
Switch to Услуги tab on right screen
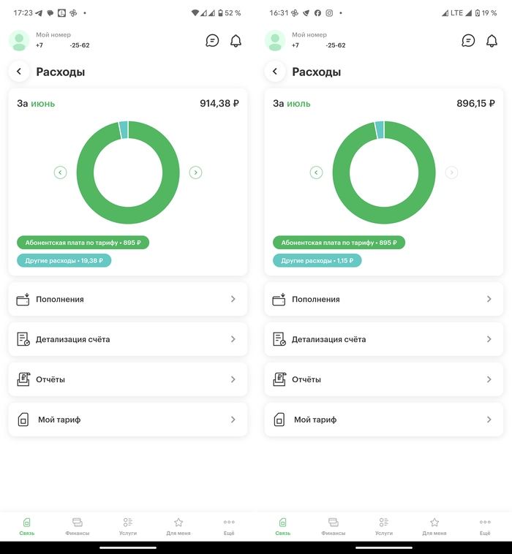tap(384, 526)
